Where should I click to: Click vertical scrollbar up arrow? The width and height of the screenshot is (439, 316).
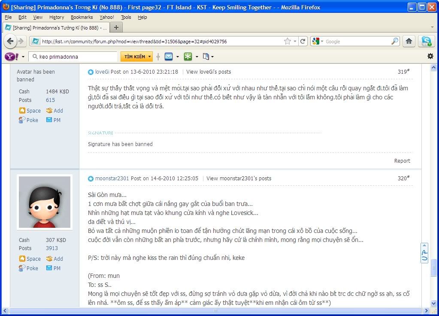433,67
